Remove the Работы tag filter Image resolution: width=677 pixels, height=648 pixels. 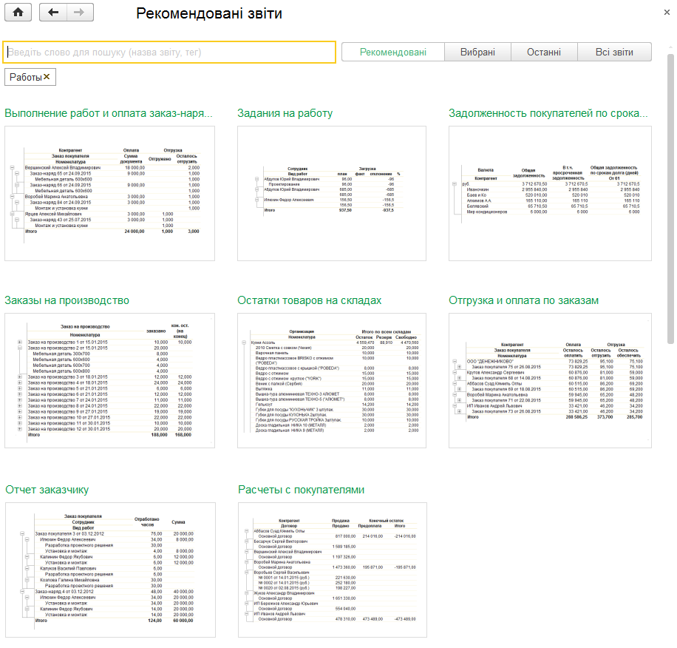47,77
